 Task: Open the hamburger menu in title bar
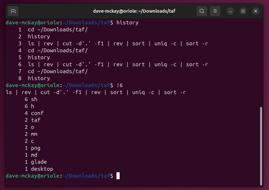pos(215,11)
